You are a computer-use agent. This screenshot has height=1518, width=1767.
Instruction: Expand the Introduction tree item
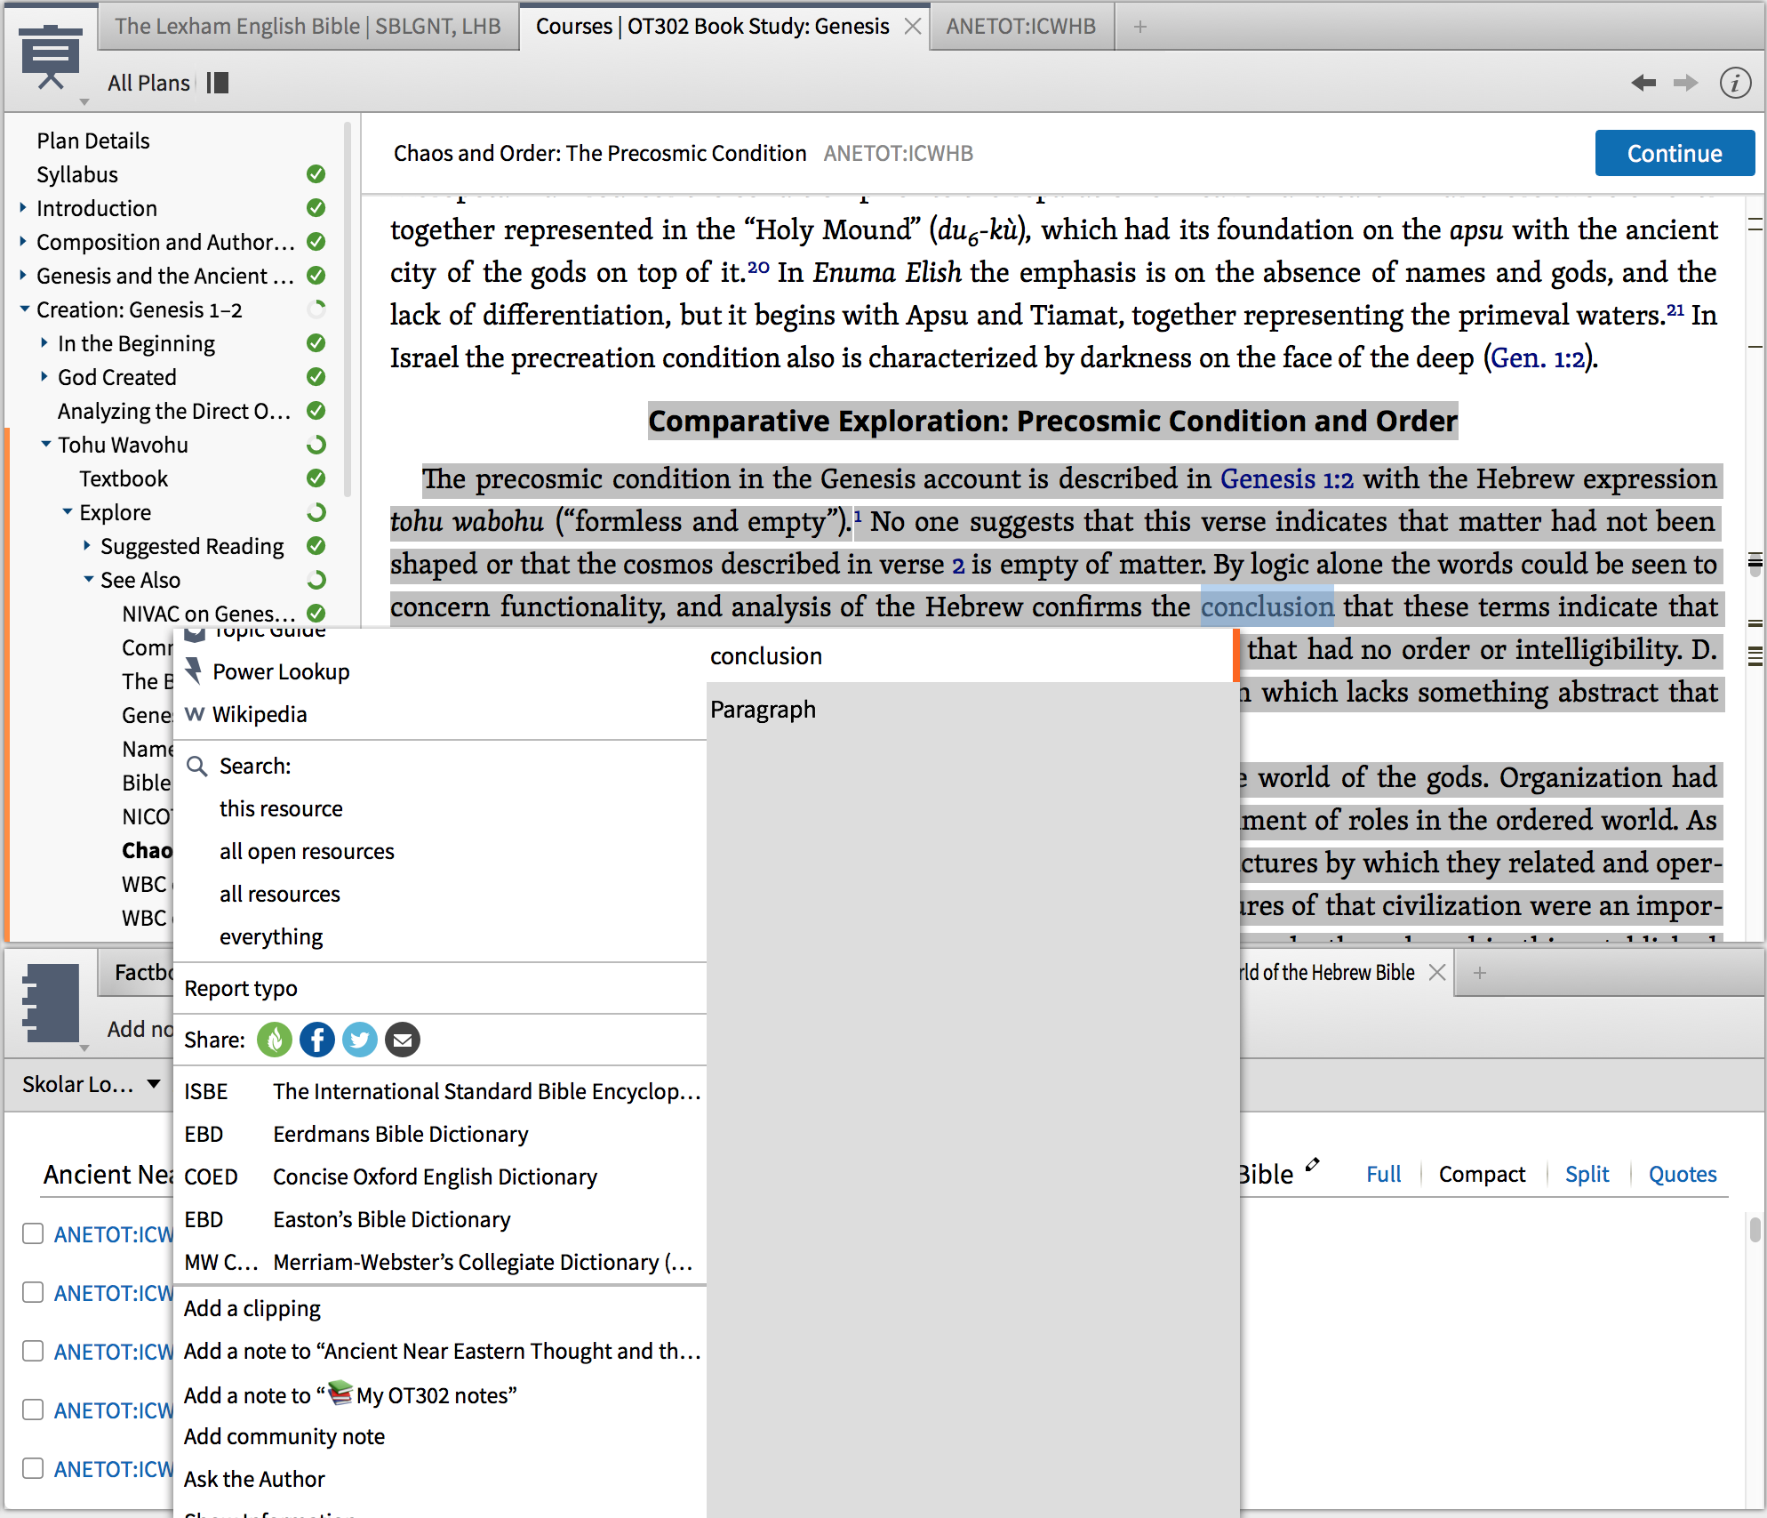point(23,208)
